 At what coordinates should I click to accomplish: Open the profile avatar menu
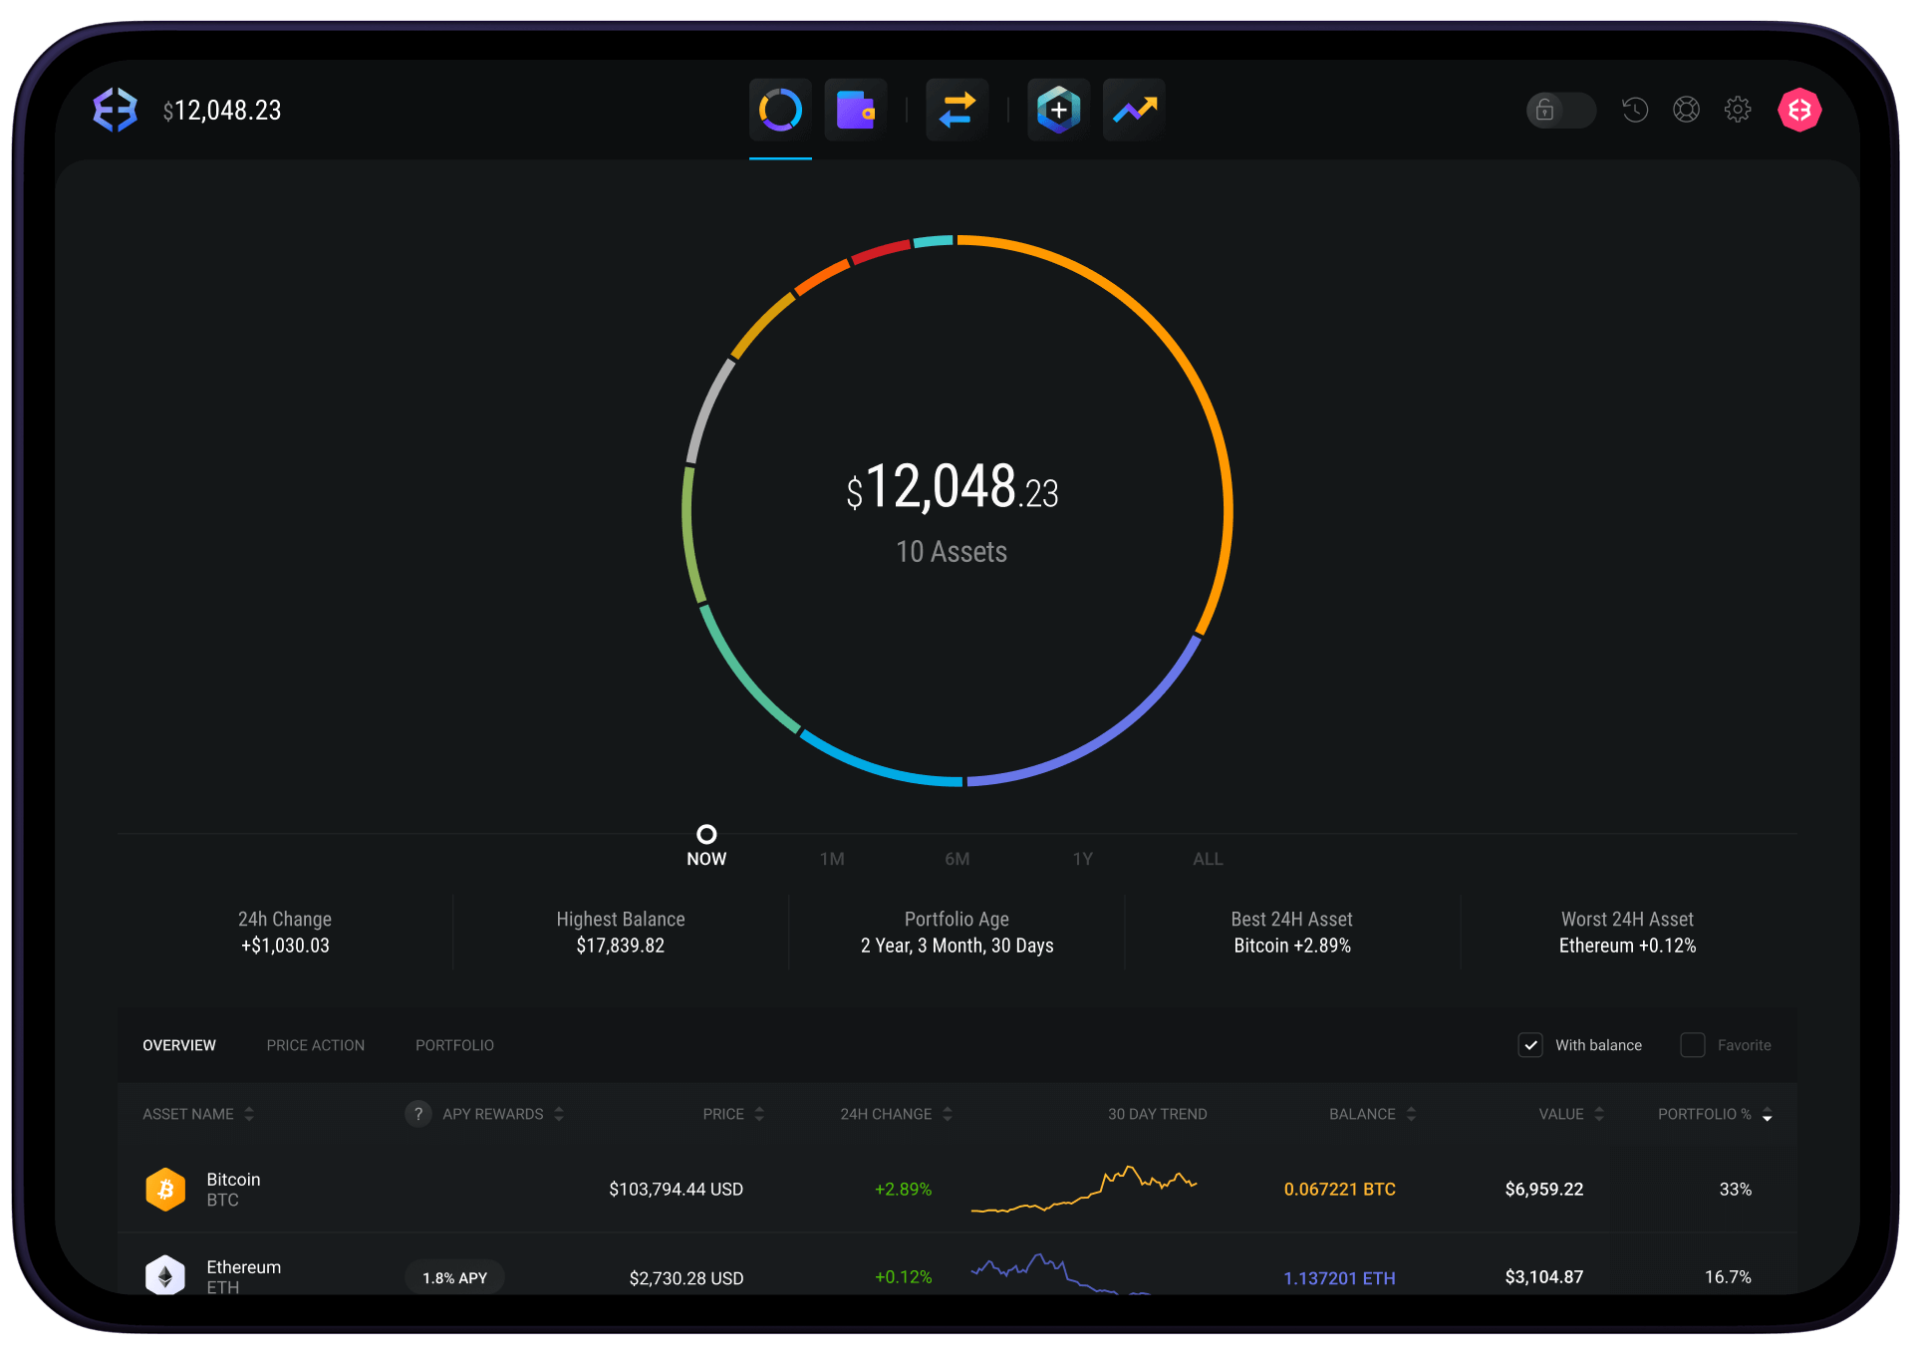[1799, 110]
